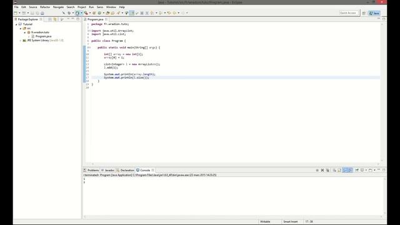Collapse the fr.aradion.tuto package node
This screenshot has height=225, width=400.
point(25,32)
